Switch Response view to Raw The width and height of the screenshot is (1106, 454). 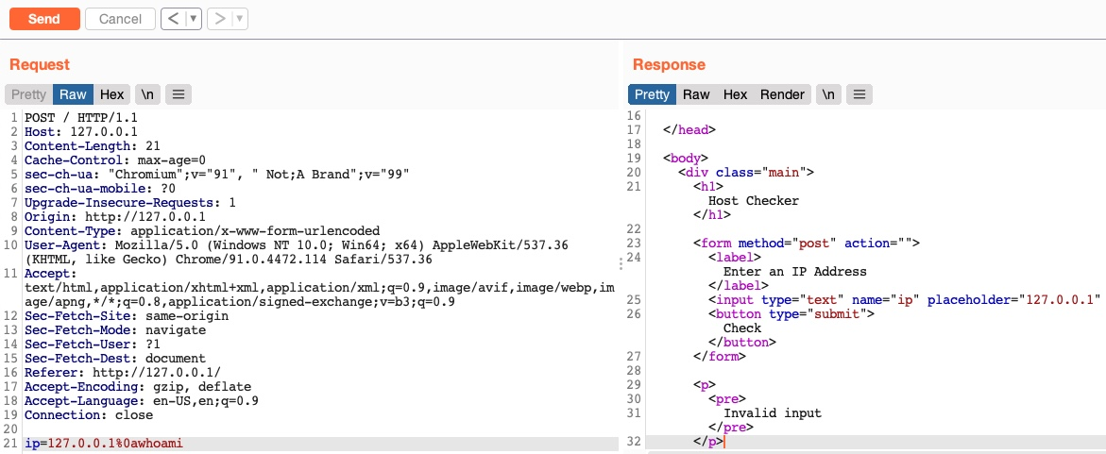pos(696,94)
